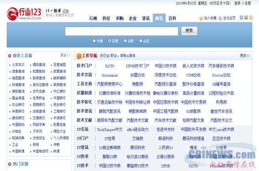Viewport: 259px width, 171px height.
Task: Select the 百度 radio button
Action: [x=110, y=41]
